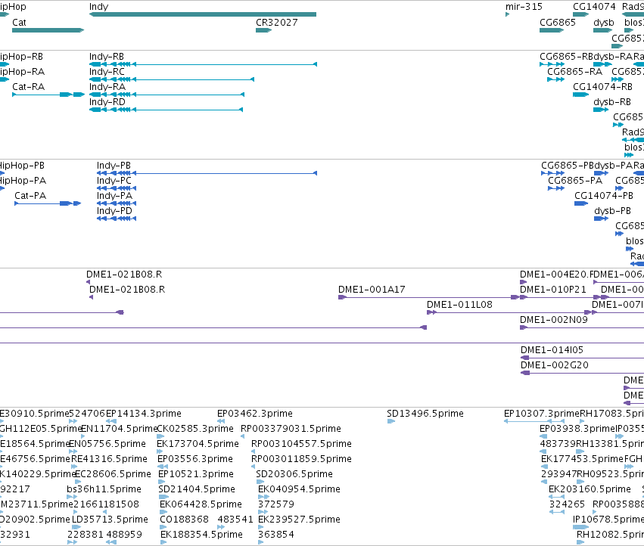Click the CO188368 EST label
The image size is (644, 546).
[185, 520]
